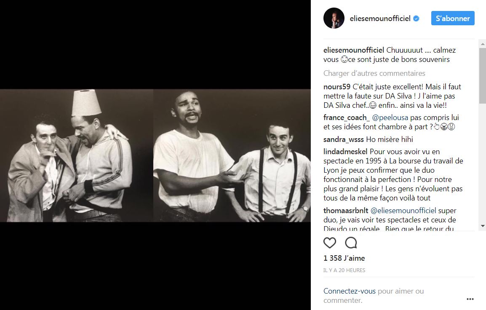Viewport: 486px width, 310px height.
Task: Click the @peelousa mention link
Action: (x=390, y=118)
